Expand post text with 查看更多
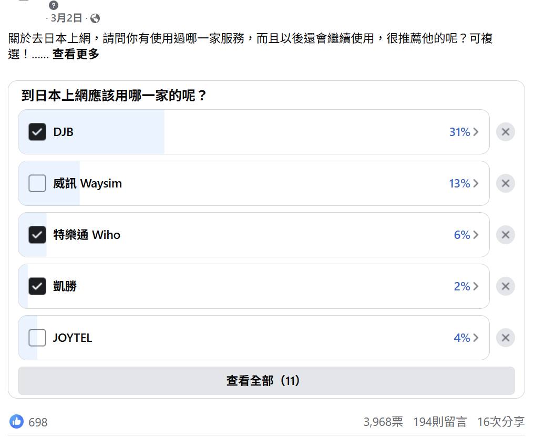534x438 pixels. click(x=76, y=54)
